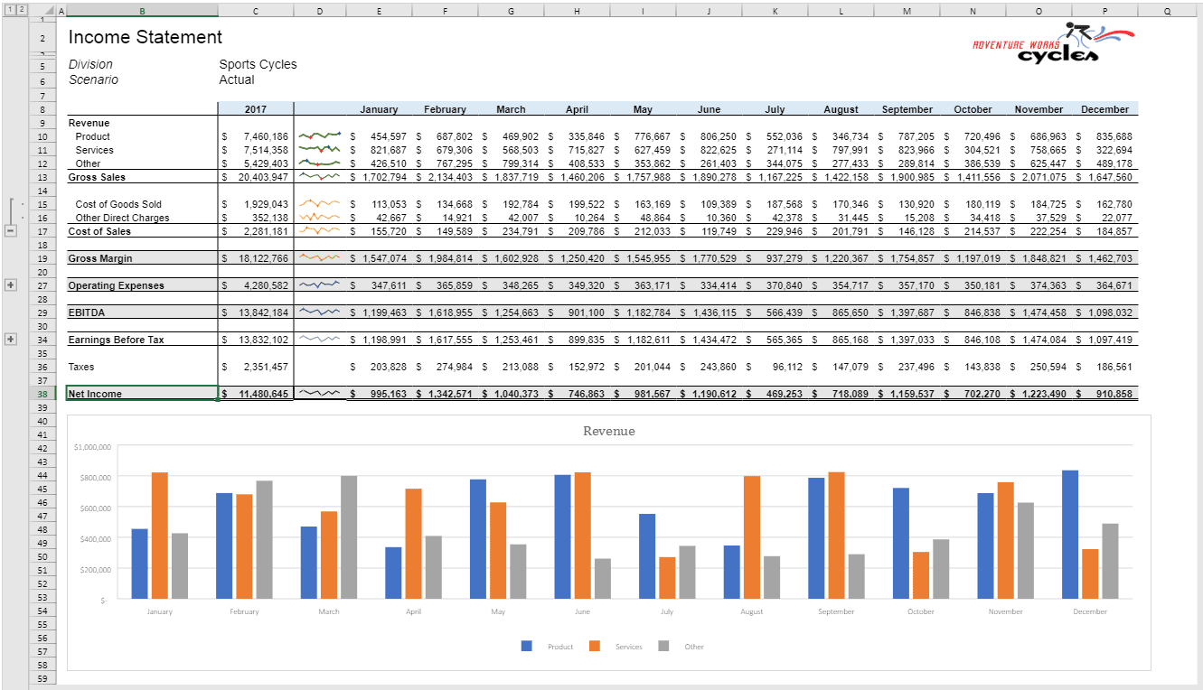Screen dimensions: 1203x690
Task: Select the Net Income label cell
Action: coord(142,394)
